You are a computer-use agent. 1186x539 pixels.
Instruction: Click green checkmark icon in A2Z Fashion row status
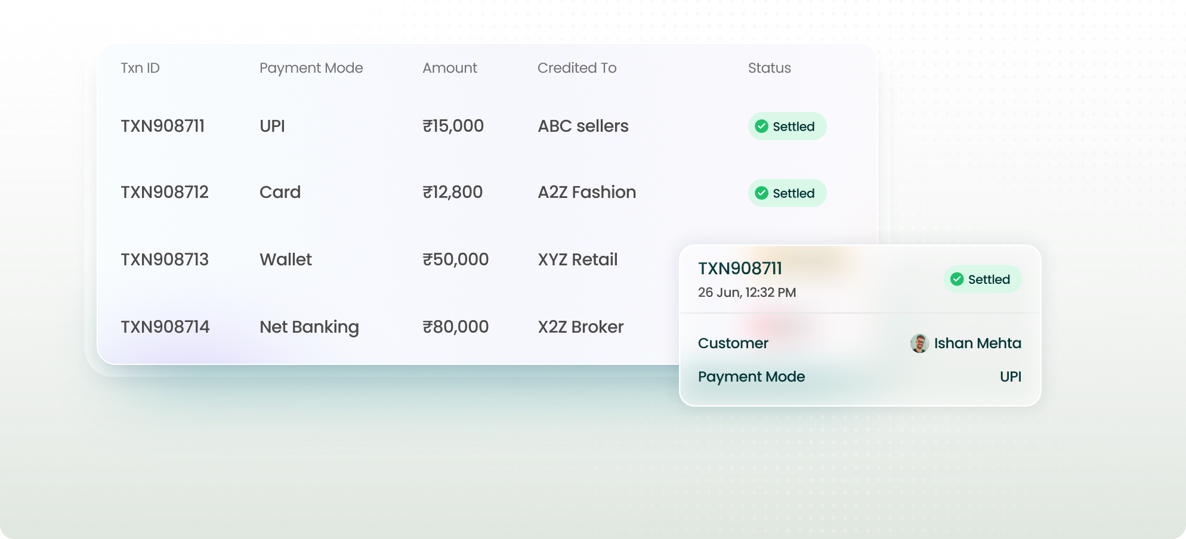point(761,193)
